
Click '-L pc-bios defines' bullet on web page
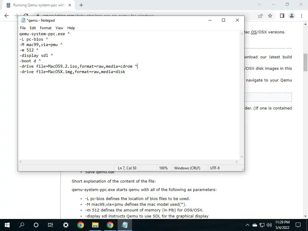click(137, 199)
